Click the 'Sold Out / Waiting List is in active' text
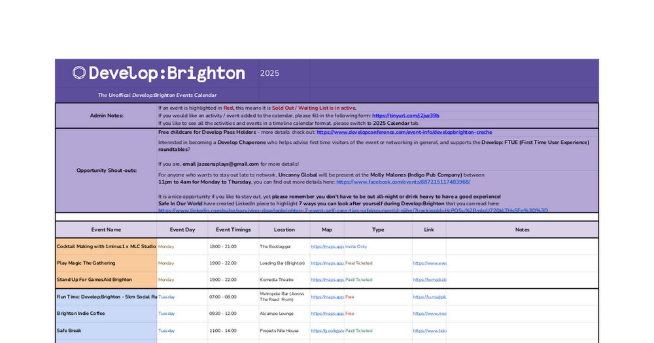 point(314,108)
